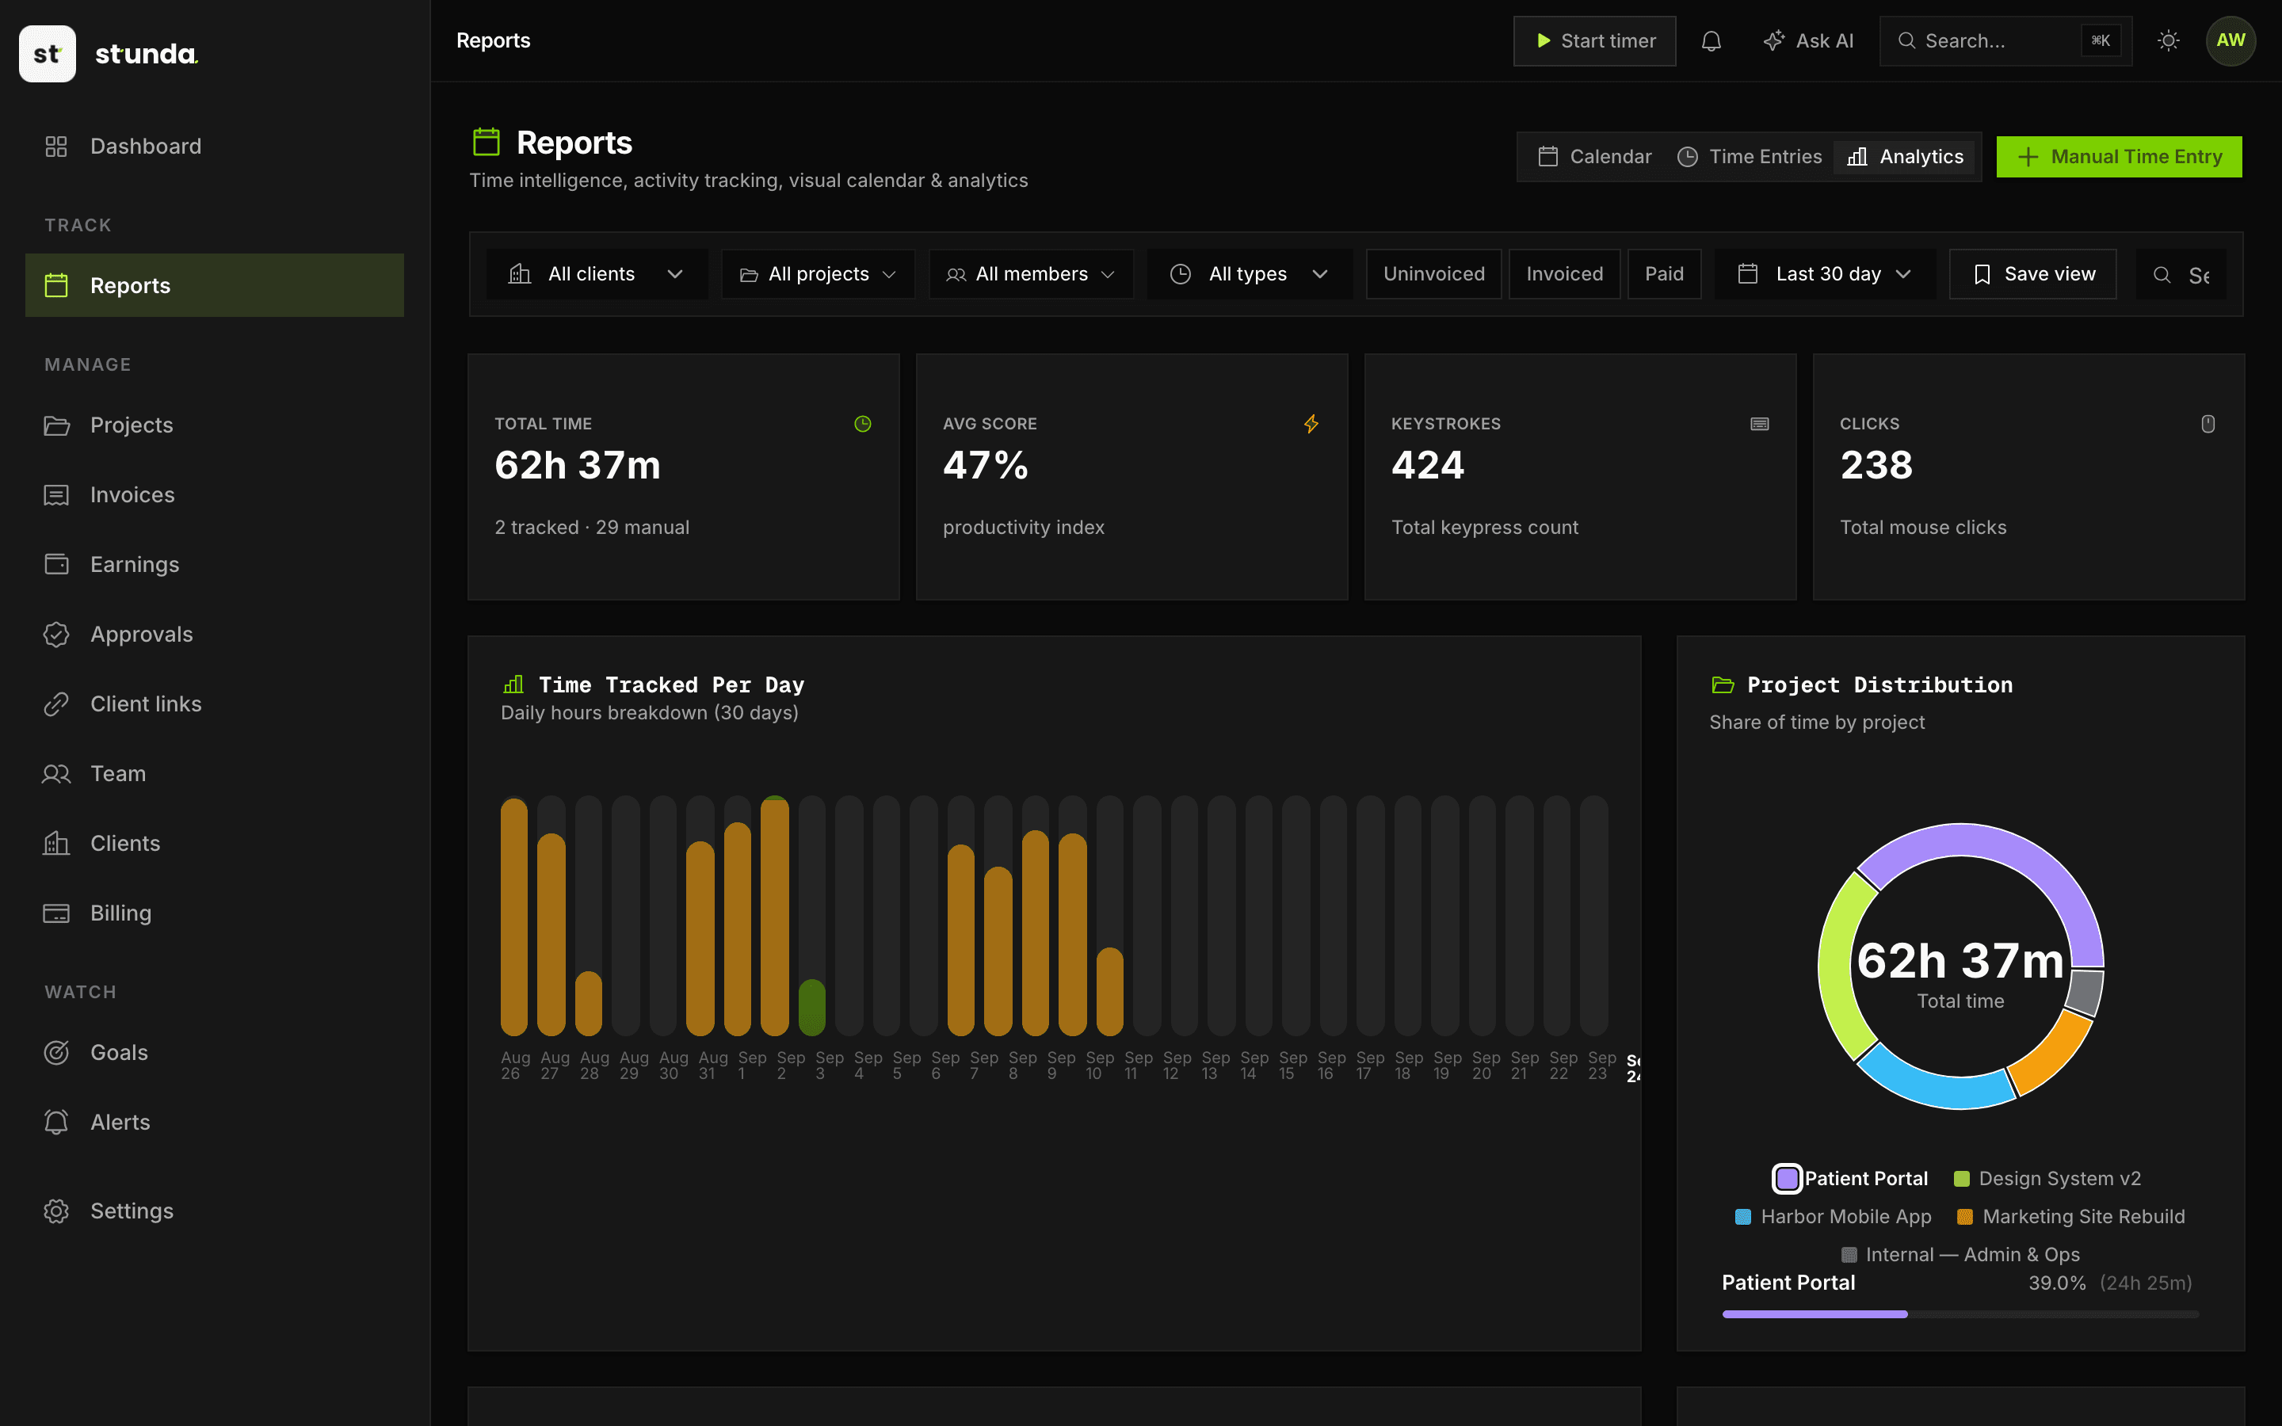
Task: Expand the All members dropdown
Action: [1031, 274]
